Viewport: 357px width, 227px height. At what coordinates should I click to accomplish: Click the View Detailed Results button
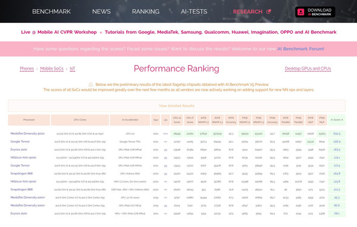coord(176,106)
